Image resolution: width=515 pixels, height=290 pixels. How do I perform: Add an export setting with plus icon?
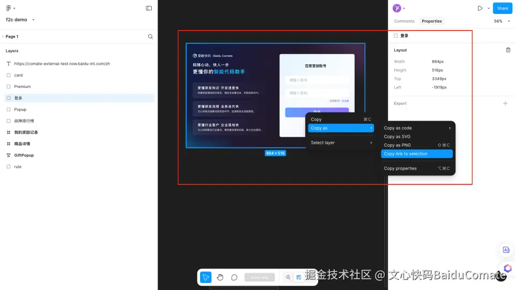(x=505, y=103)
